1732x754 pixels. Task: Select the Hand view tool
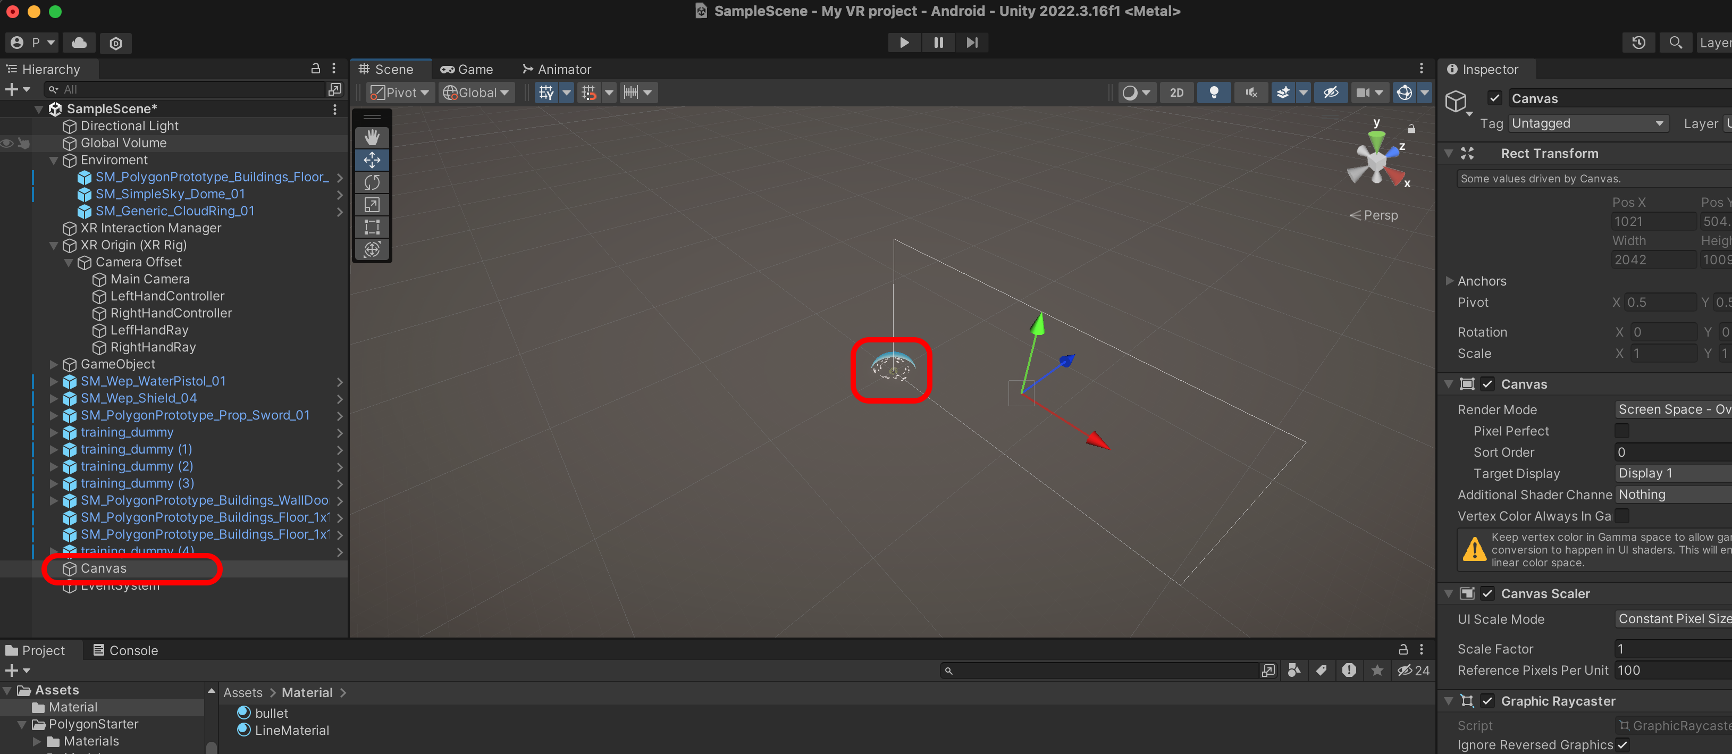pos(372,137)
